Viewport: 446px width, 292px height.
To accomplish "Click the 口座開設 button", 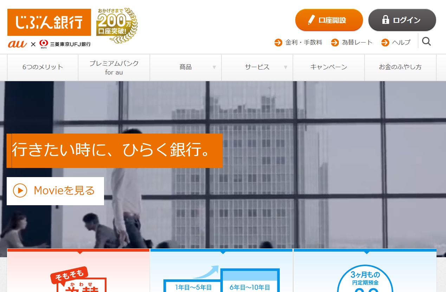I will [329, 20].
